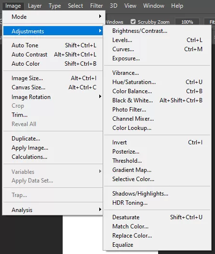Open the Window menu
The width and height of the screenshot is (215, 254).
[154, 6]
